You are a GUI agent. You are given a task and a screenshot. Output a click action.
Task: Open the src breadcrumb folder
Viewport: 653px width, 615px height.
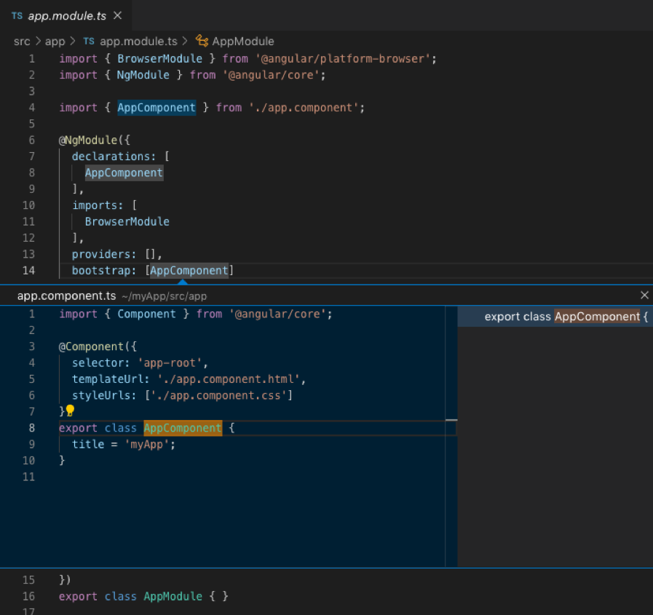pyautogui.click(x=22, y=41)
